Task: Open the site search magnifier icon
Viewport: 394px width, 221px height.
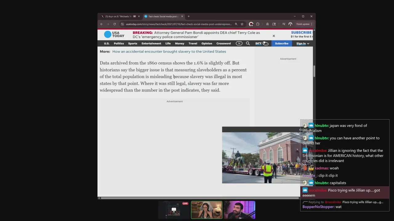Action: pos(248,44)
